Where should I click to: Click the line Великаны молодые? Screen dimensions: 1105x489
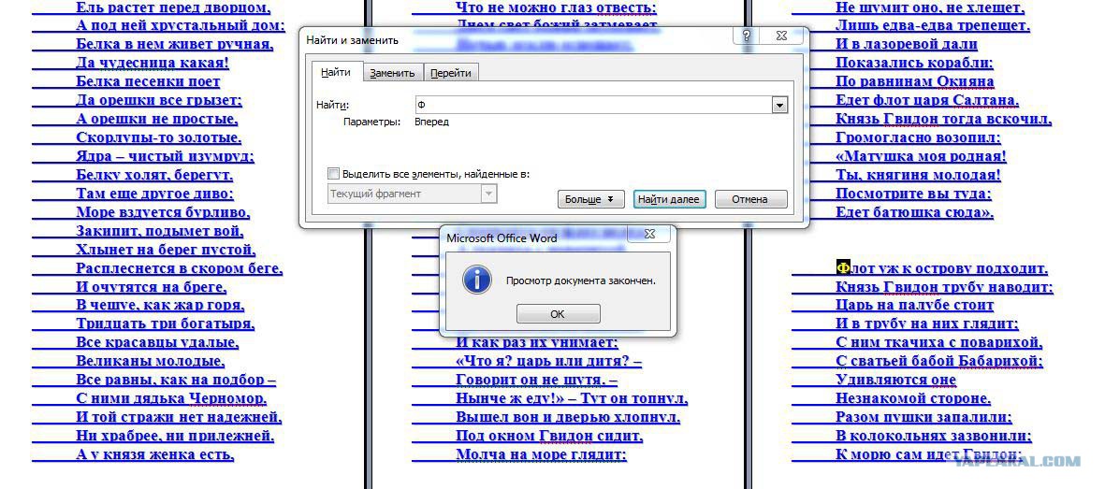pos(150,362)
